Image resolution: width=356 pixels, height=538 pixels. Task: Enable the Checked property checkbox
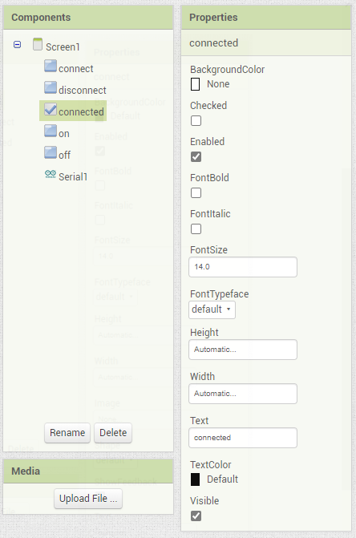(x=196, y=121)
